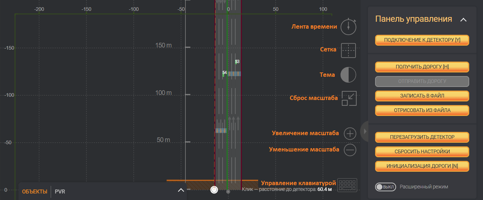Screen dimensions: 483x200
Task: Click ПОДКЛЮЧЕНИЕ К ДЕТЕКТОРУ [Y] button
Action: (x=422, y=40)
